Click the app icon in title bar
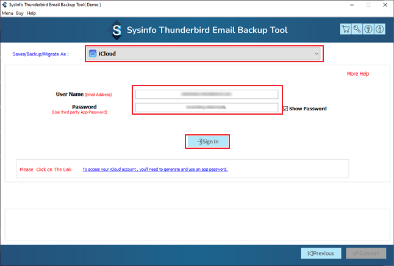 point(5,4)
